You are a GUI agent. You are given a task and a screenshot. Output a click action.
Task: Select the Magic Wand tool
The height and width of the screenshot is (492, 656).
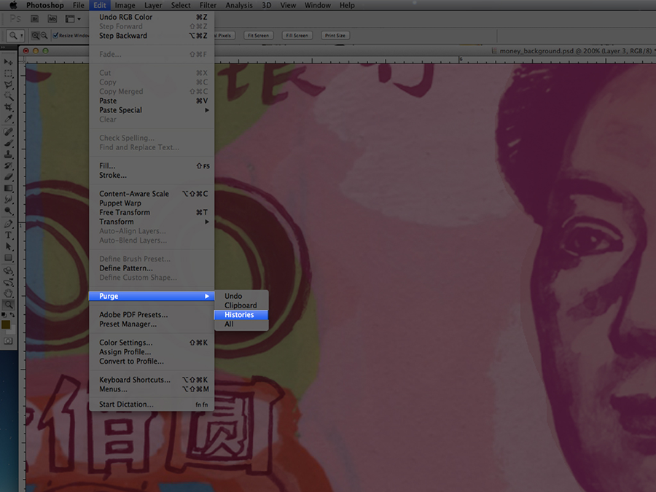[x=8, y=96]
